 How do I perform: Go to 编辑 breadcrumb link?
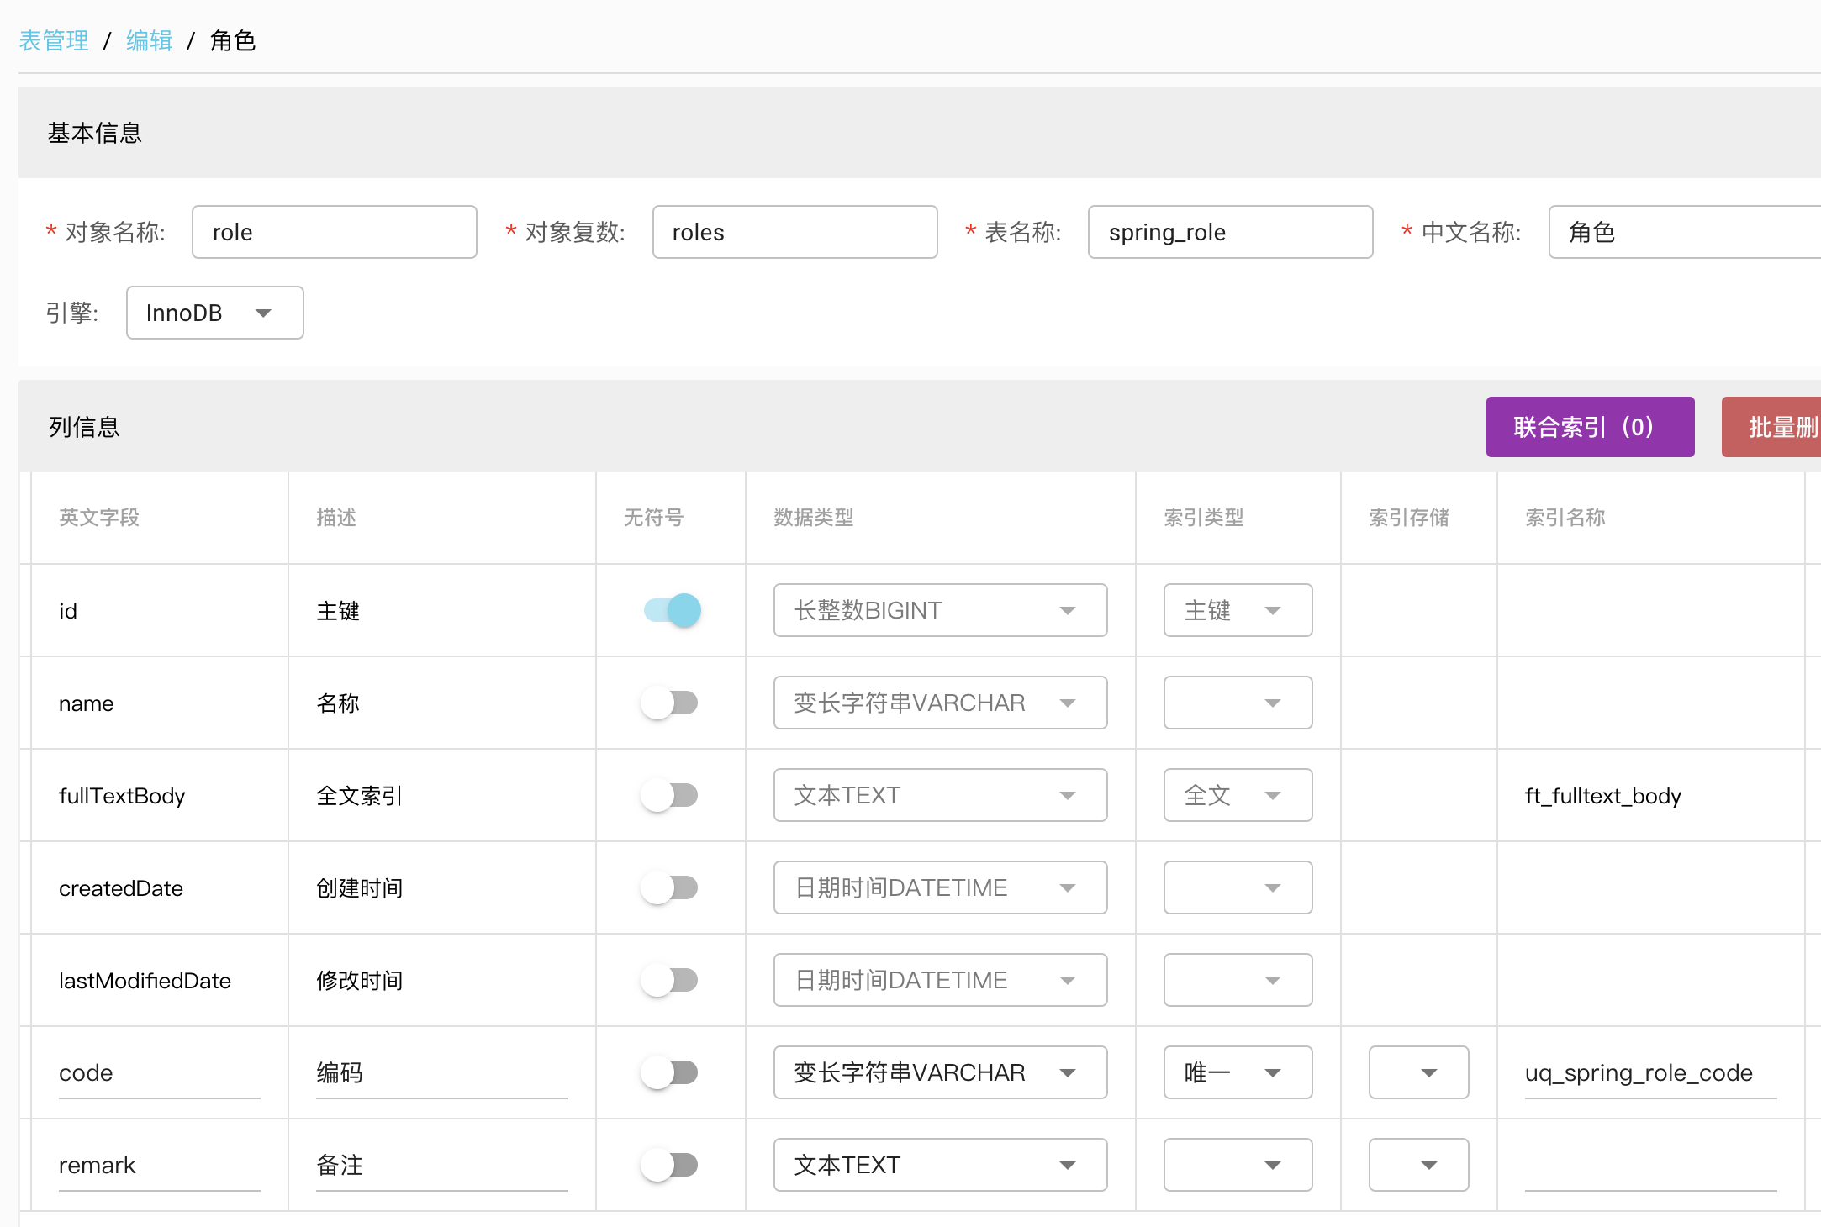pyautogui.click(x=149, y=40)
